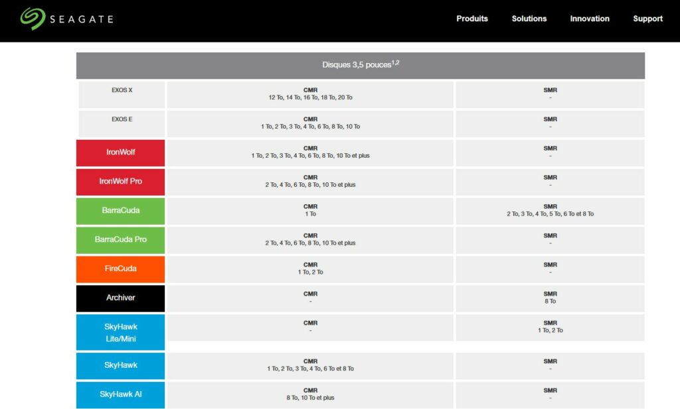Click the SMR cell in the SkyHawk AI row
This screenshot has height=409, width=680.
(551, 394)
